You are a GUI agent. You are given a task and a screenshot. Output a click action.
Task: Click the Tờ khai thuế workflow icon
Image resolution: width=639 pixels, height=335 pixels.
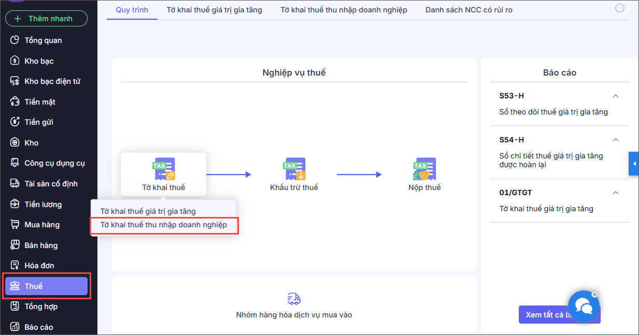click(163, 169)
